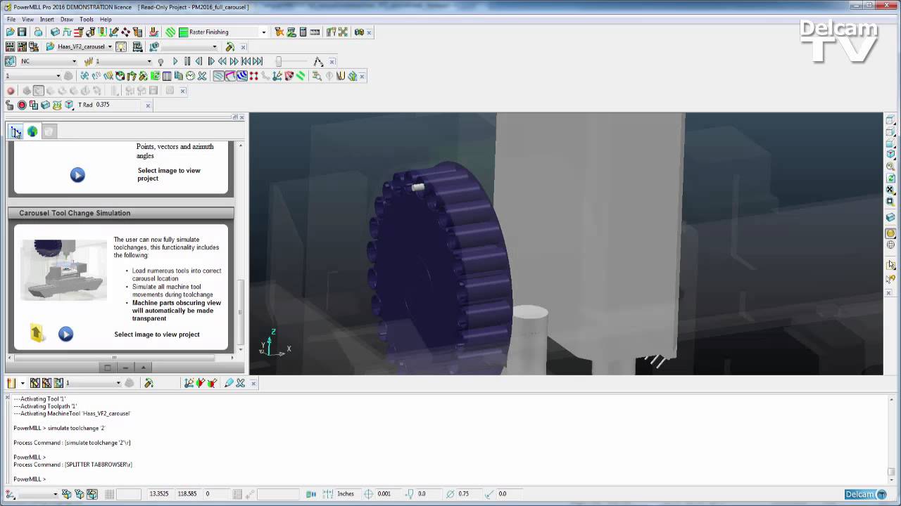Screen dimensions: 901x506
Task: Open the Draw menu
Action: point(67,19)
